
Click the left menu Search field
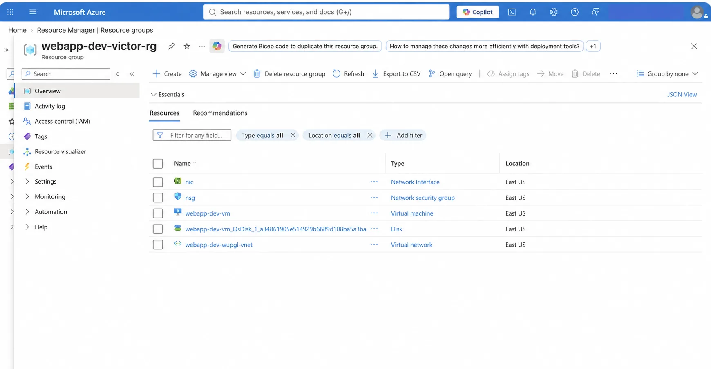66,74
